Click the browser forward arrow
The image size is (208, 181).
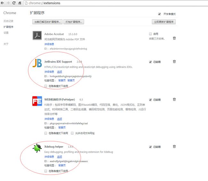point(8,3)
